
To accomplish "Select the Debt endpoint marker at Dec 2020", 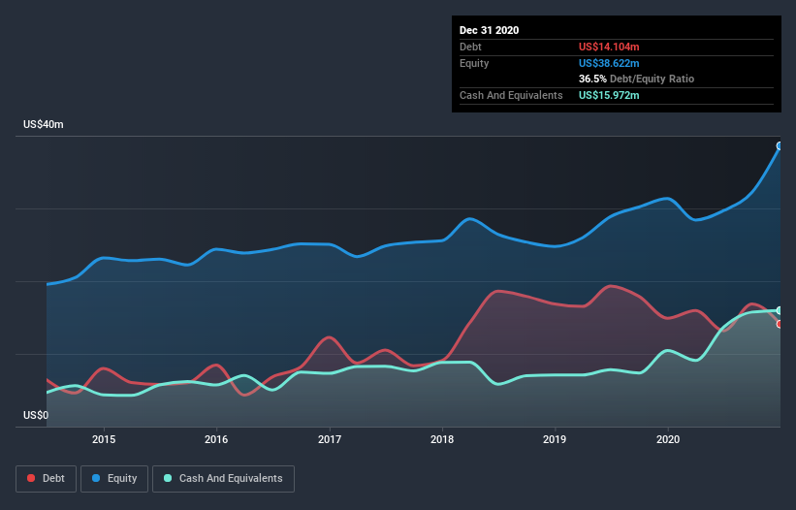I will tap(780, 324).
